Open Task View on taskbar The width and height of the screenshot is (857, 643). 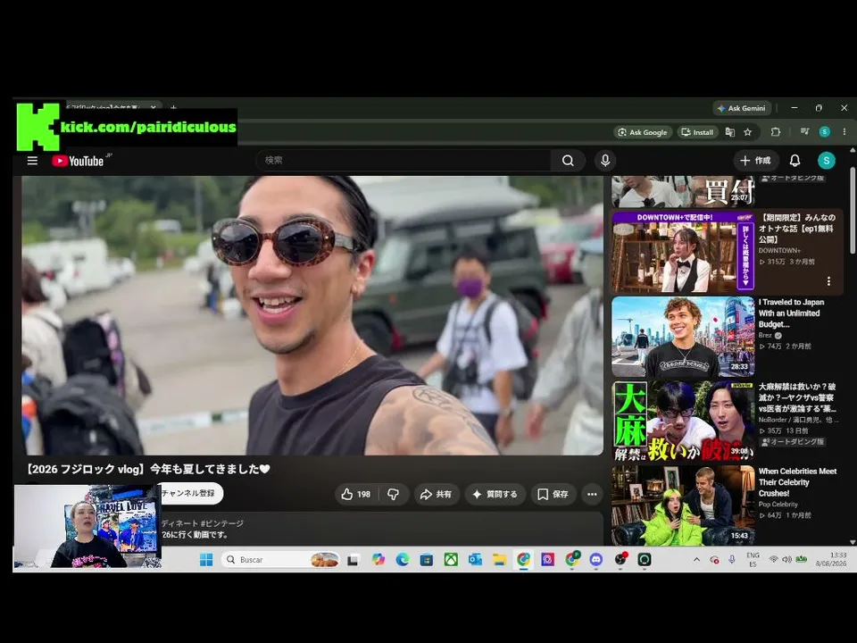point(354,559)
